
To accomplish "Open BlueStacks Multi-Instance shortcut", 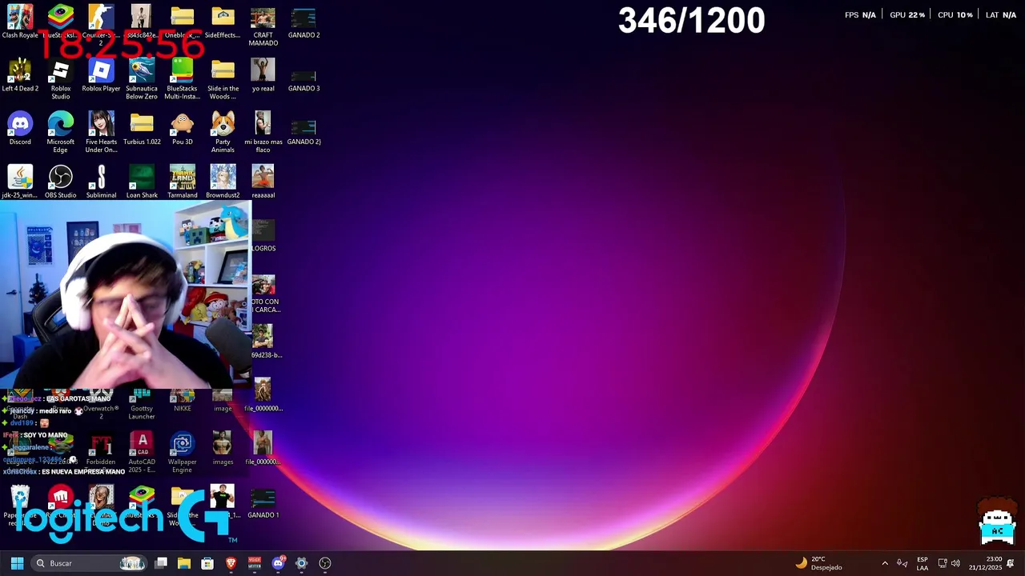I will (182, 80).
